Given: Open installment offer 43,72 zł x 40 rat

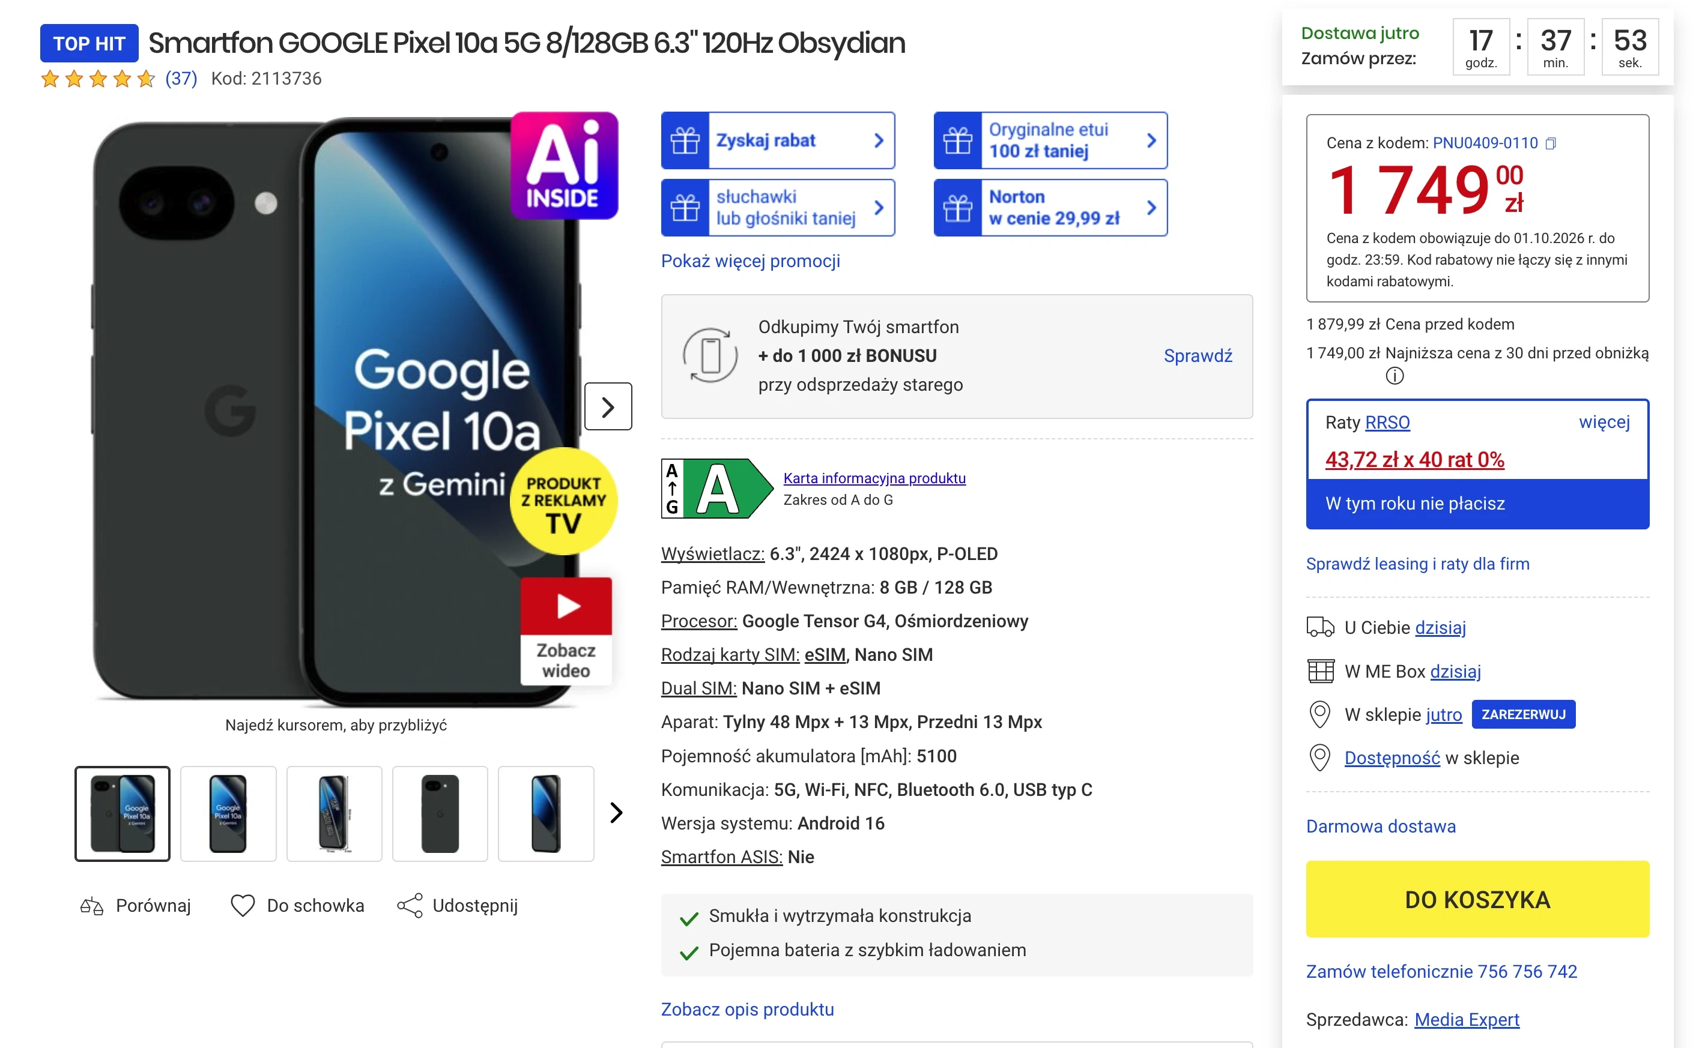Looking at the screenshot, I should coord(1414,460).
